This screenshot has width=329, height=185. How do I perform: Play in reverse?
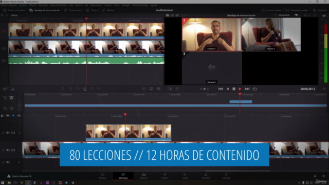[x=228, y=89]
